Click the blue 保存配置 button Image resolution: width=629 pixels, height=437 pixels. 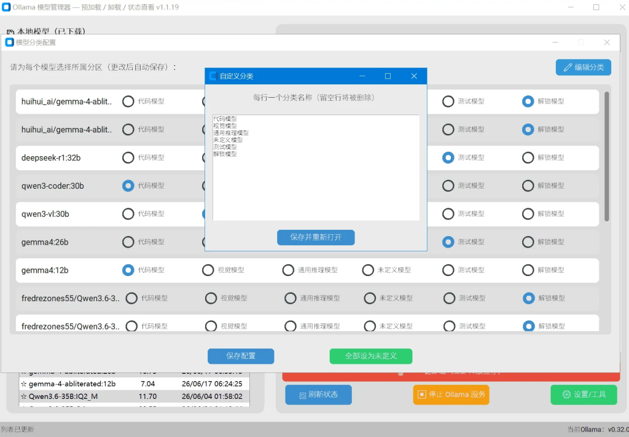241,356
